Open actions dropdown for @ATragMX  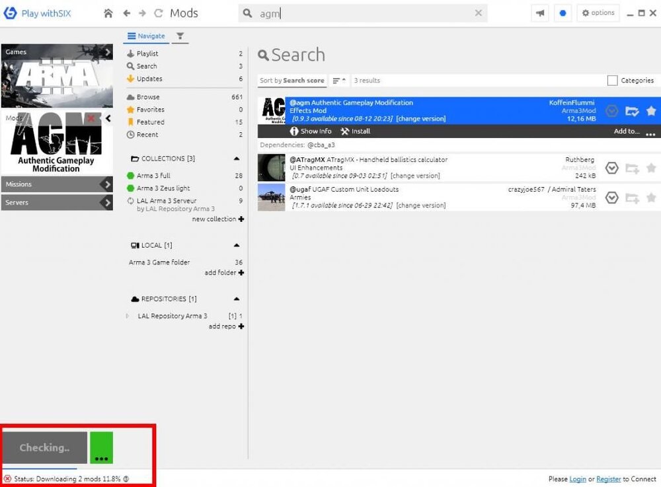[611, 168]
